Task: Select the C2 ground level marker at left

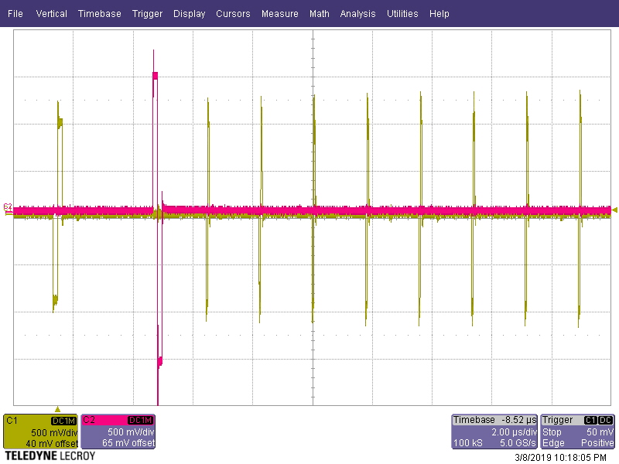Action: coord(8,206)
